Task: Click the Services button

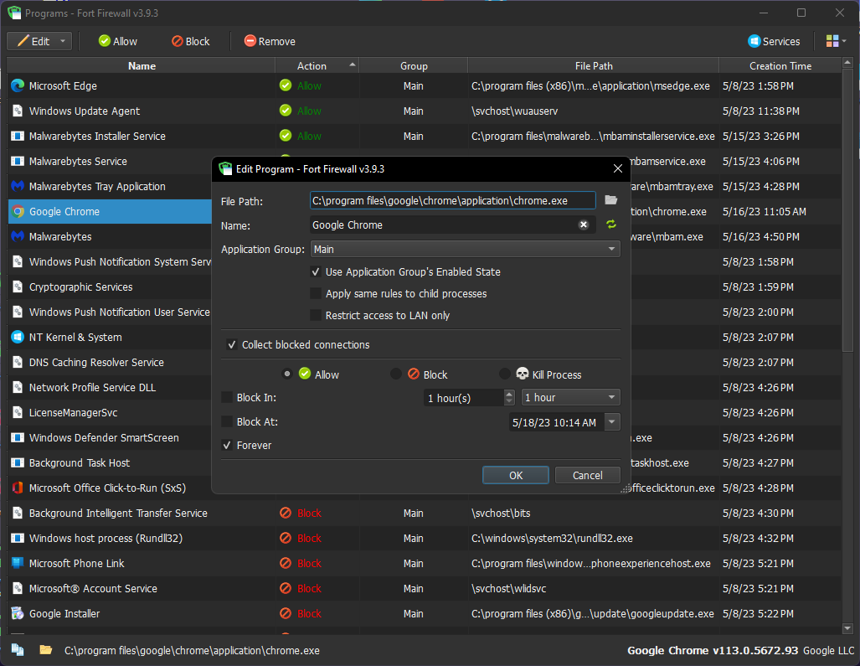Action: [x=774, y=41]
